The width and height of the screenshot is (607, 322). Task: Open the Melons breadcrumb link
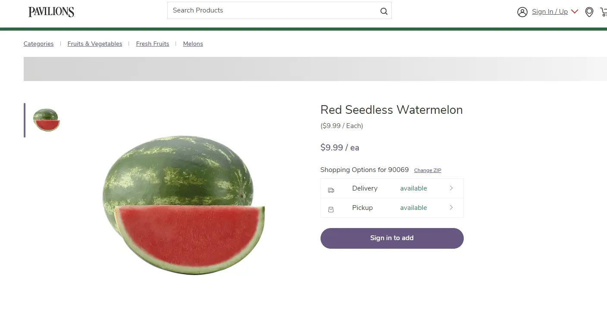point(193,44)
